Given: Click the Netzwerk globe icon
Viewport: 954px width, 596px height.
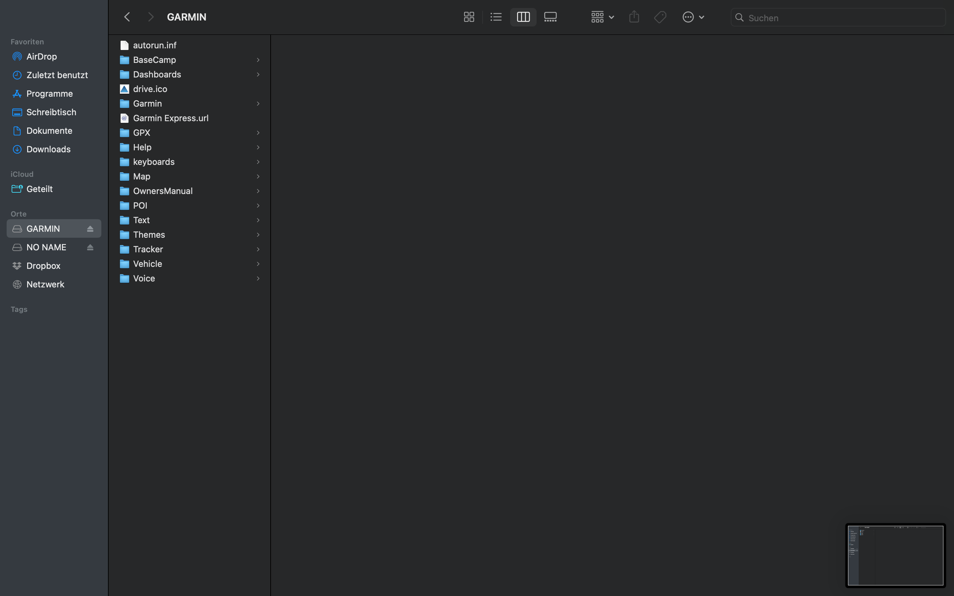Looking at the screenshot, I should point(17,284).
